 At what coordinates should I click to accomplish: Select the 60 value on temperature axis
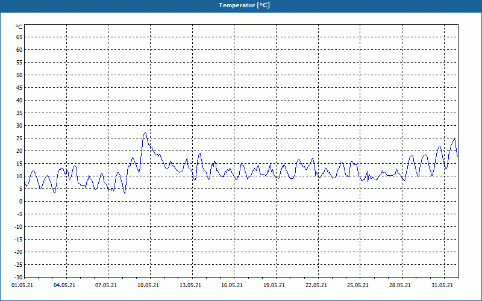point(19,50)
